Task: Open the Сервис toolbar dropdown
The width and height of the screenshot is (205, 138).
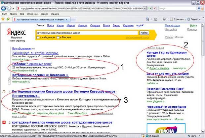Action: pyautogui.click(x=194, y=19)
